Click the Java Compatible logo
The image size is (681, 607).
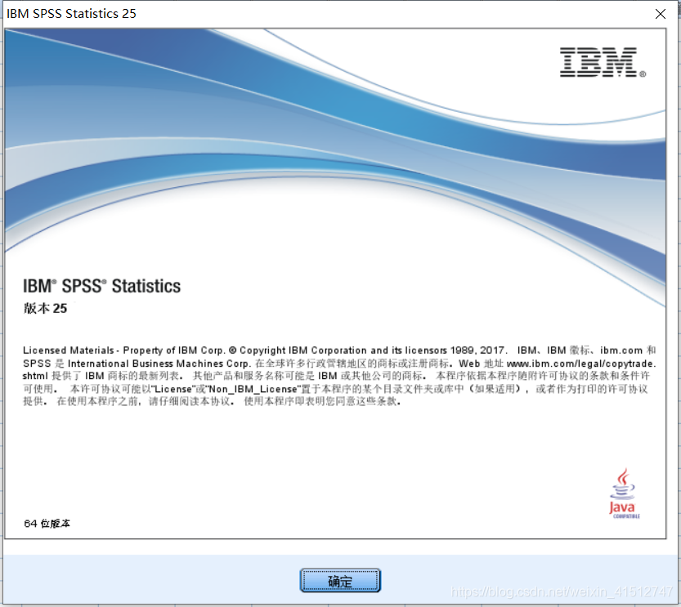pos(624,493)
